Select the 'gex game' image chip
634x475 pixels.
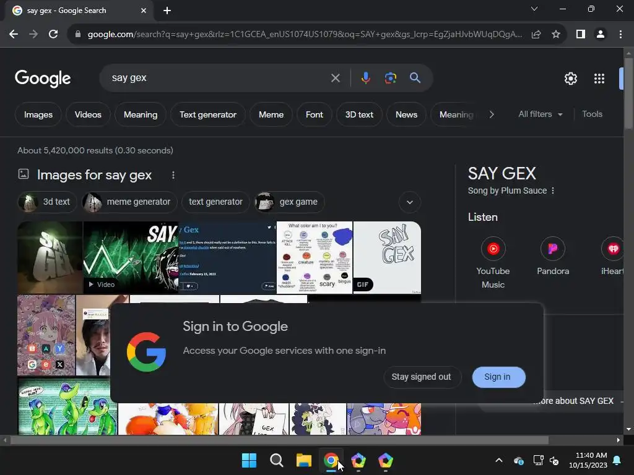pos(289,202)
